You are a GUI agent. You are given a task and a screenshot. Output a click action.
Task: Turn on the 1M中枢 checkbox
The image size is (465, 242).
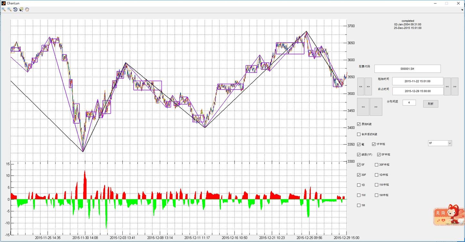[377, 195]
